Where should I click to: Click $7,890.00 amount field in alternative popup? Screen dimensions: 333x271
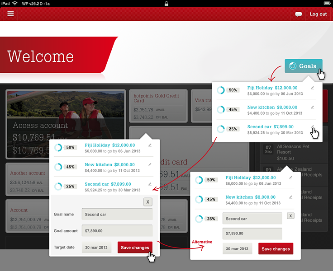[x=252, y=234]
